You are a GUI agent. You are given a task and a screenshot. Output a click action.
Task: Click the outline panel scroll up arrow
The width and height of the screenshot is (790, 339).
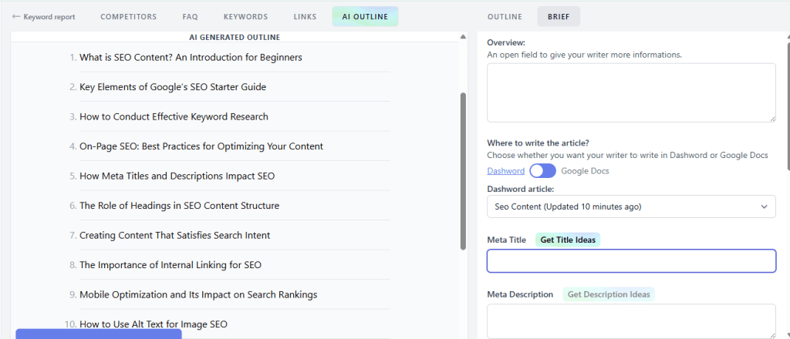click(x=463, y=36)
